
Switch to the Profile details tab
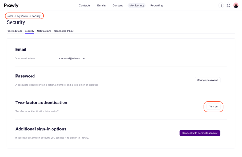[14, 31]
